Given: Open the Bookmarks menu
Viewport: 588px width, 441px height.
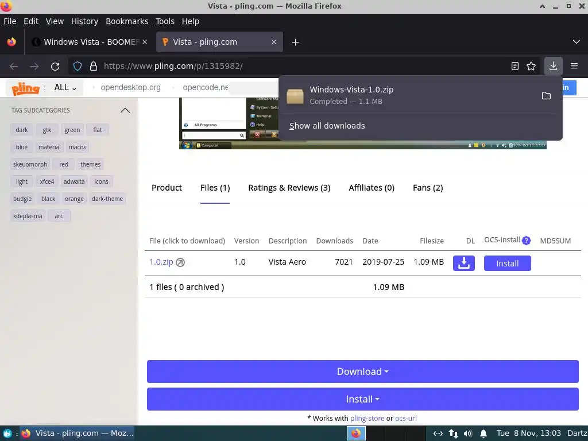Looking at the screenshot, I should pyautogui.click(x=127, y=21).
